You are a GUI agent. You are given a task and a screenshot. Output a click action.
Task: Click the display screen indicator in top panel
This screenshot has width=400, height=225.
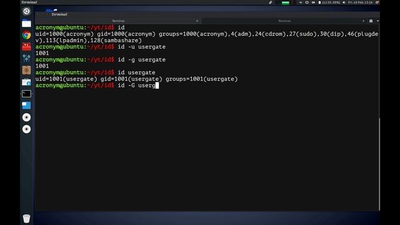coord(307,2)
